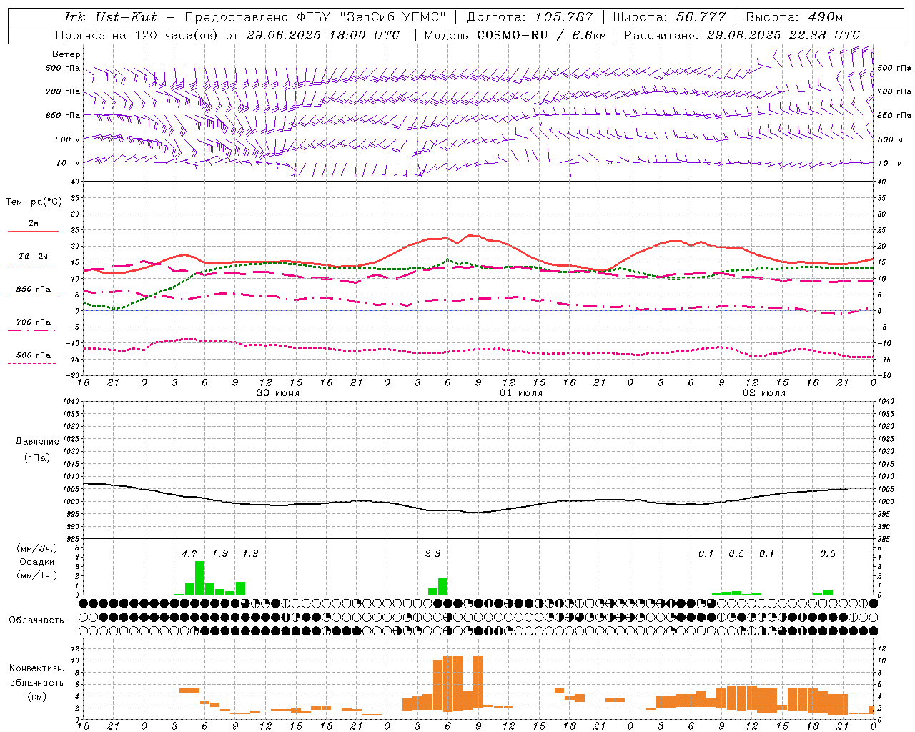Click the Давление panel label
Screen dimensions: 915x732
tap(37, 442)
